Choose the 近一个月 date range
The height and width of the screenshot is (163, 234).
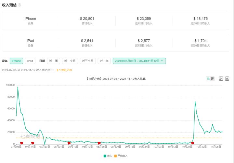[x=70, y=61]
